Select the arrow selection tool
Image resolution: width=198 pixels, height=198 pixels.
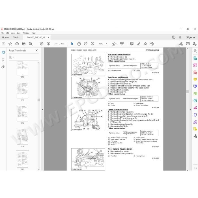coord(72,44)
